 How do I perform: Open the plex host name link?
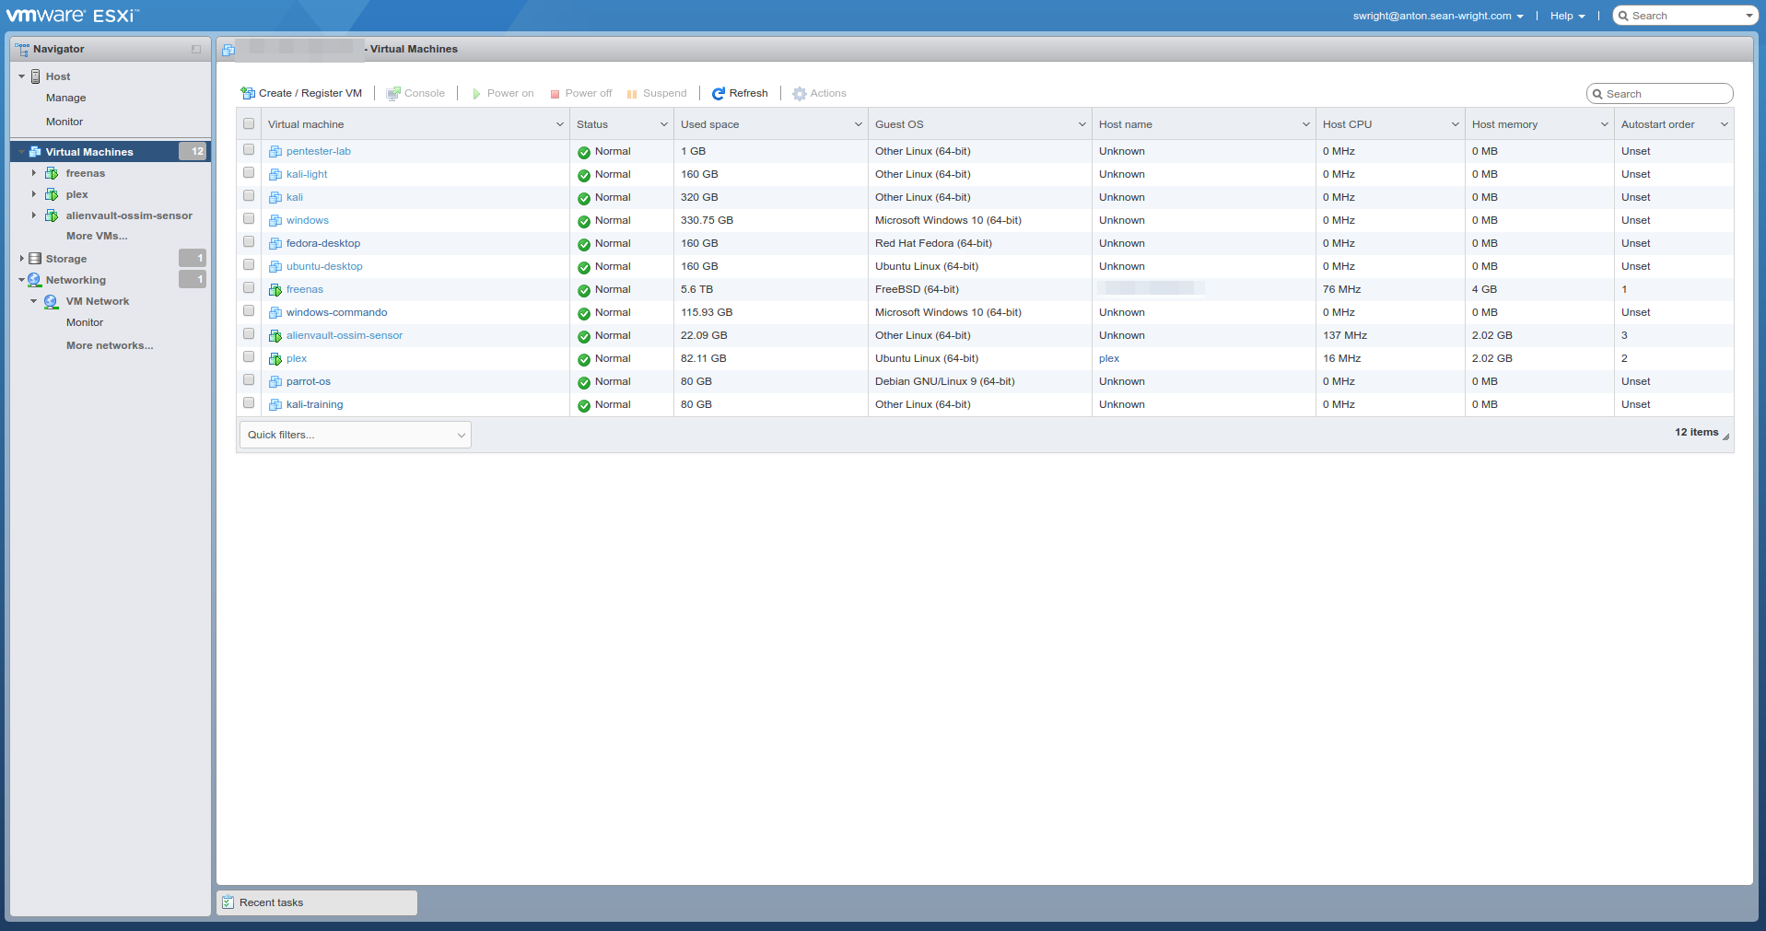pos(1109,358)
